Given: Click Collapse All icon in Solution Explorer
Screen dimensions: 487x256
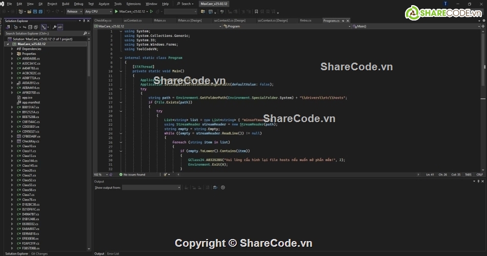Looking at the screenshot, I should tap(30, 27).
